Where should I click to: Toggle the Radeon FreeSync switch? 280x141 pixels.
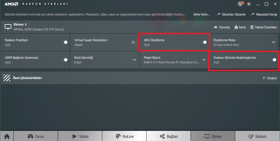pos(65,42)
